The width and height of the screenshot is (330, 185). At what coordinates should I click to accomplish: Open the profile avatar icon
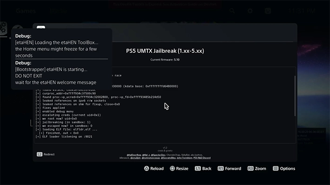[x=268, y=11]
